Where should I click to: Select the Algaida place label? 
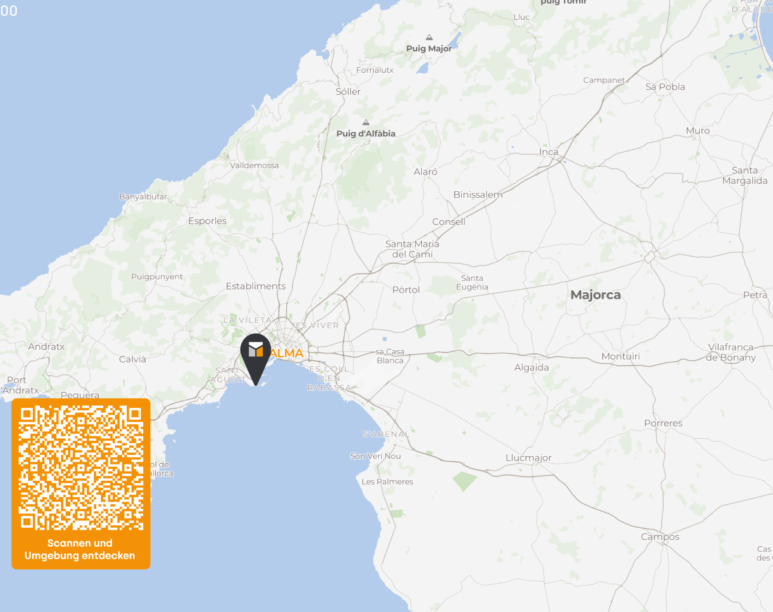point(531,368)
